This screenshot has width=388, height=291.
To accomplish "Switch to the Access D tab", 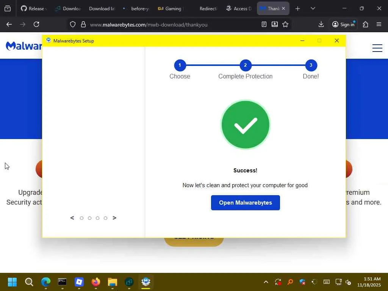I will (239, 8).
